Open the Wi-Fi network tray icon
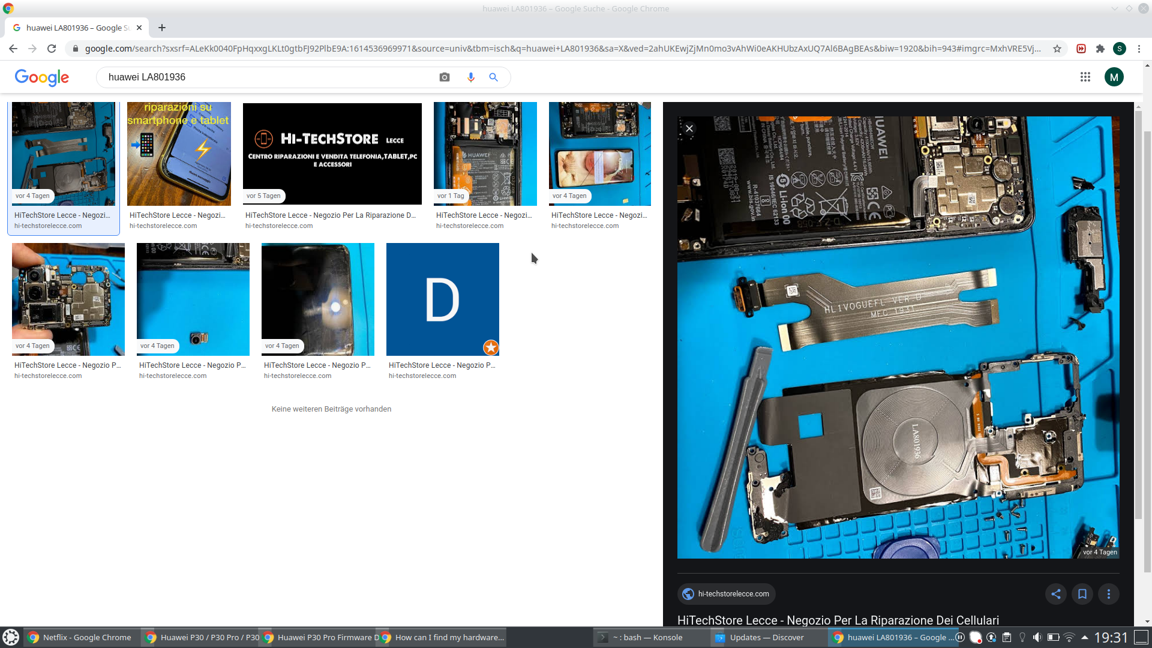 [1069, 637]
